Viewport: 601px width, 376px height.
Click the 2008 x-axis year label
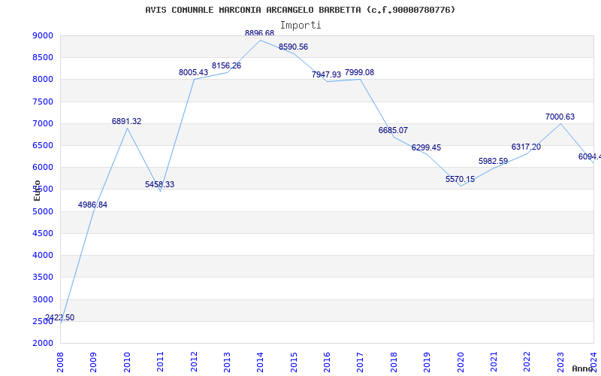tap(60, 362)
